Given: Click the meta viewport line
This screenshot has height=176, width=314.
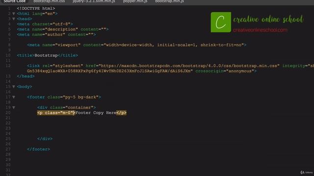Looking at the screenshot, I should pyautogui.click(x=137, y=45).
